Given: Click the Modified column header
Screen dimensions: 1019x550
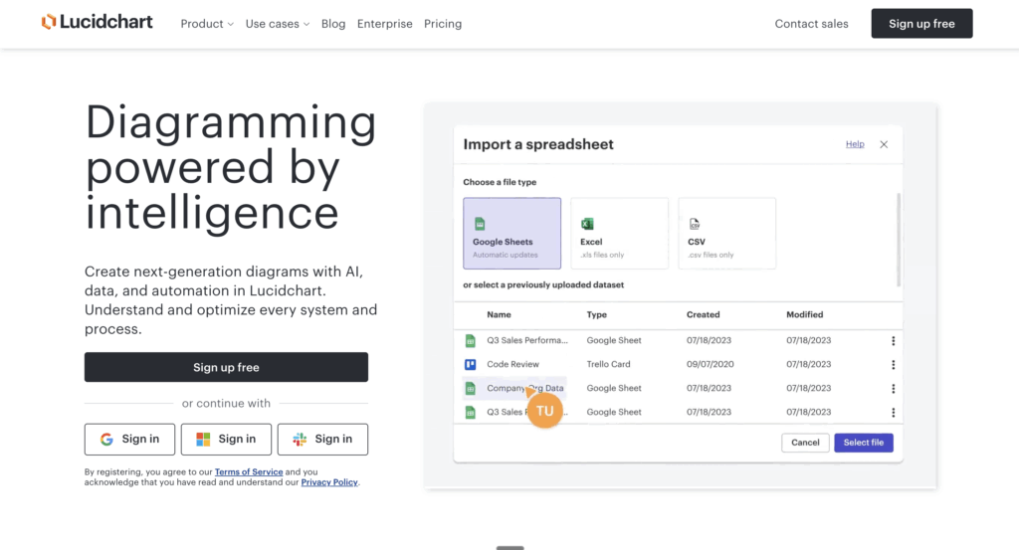Looking at the screenshot, I should click(804, 314).
